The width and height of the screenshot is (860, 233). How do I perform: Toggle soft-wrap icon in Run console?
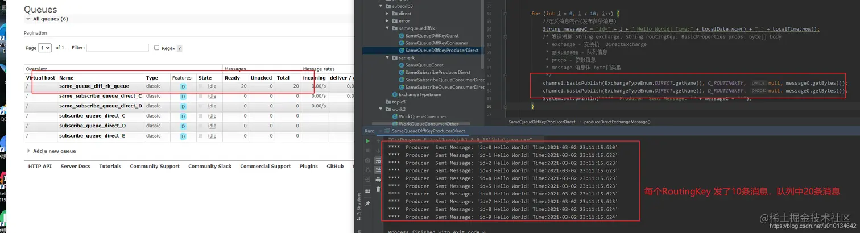click(378, 160)
